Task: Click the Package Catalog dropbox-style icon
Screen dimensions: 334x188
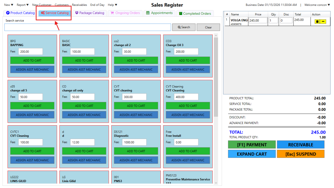Action: pos(77,13)
